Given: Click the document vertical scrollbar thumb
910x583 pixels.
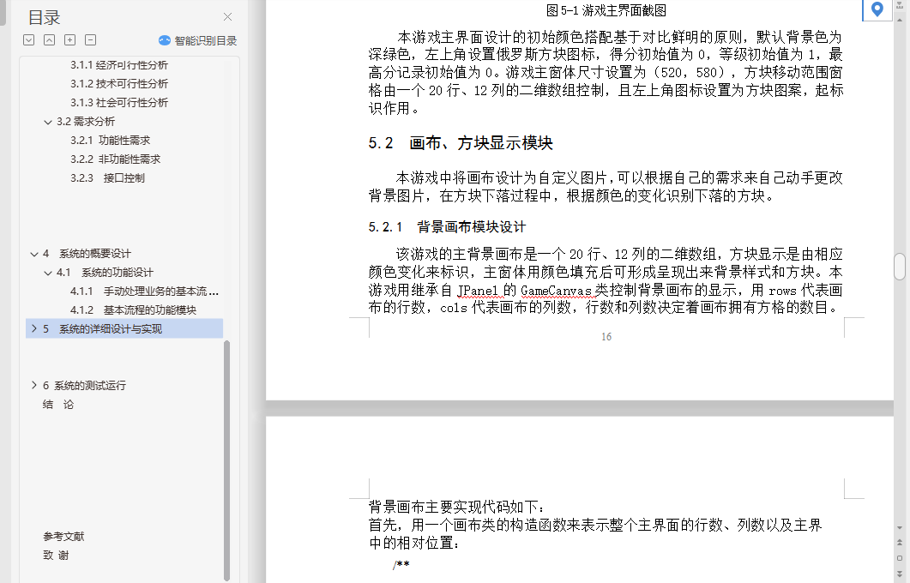Looking at the screenshot, I should (900, 267).
